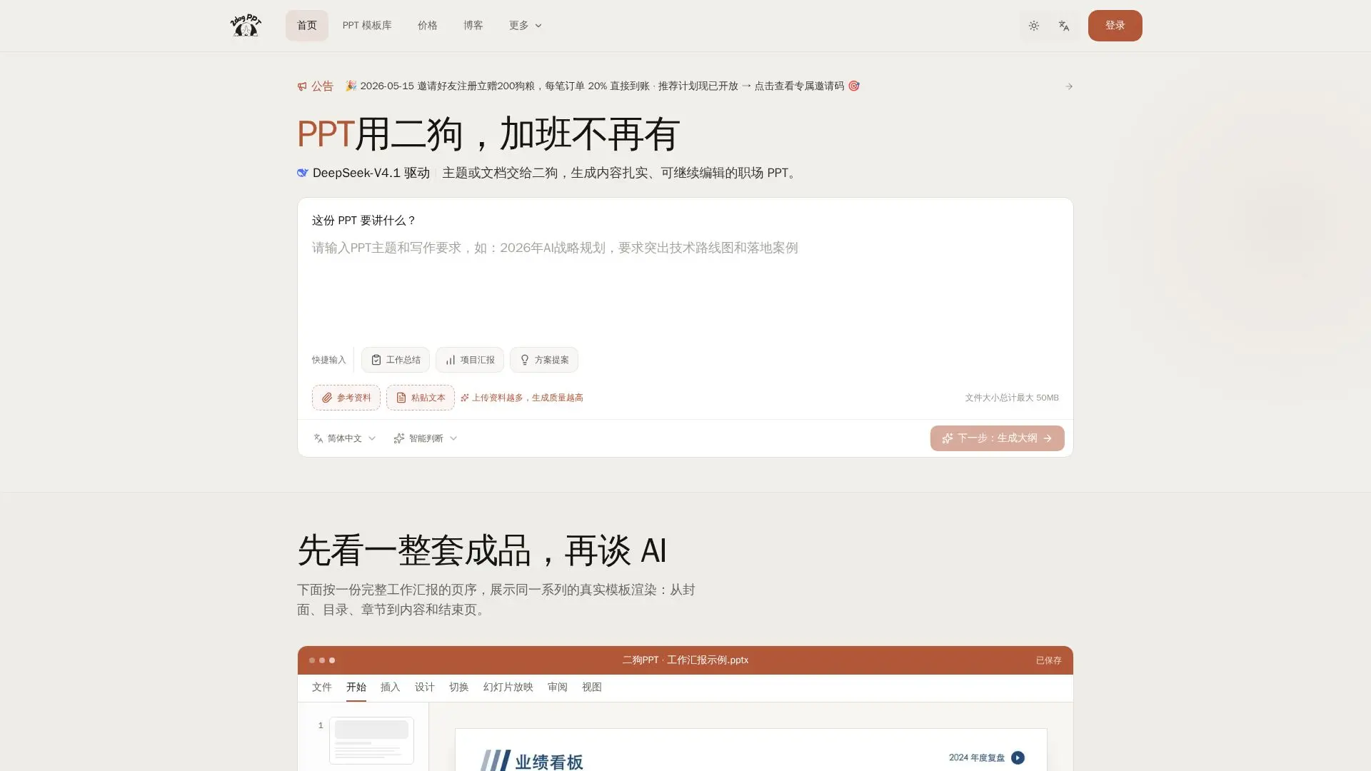Click the DeepSeek whale icon
1371x771 pixels.
303,173
